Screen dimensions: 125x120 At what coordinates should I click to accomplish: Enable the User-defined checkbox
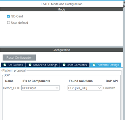point(9,23)
